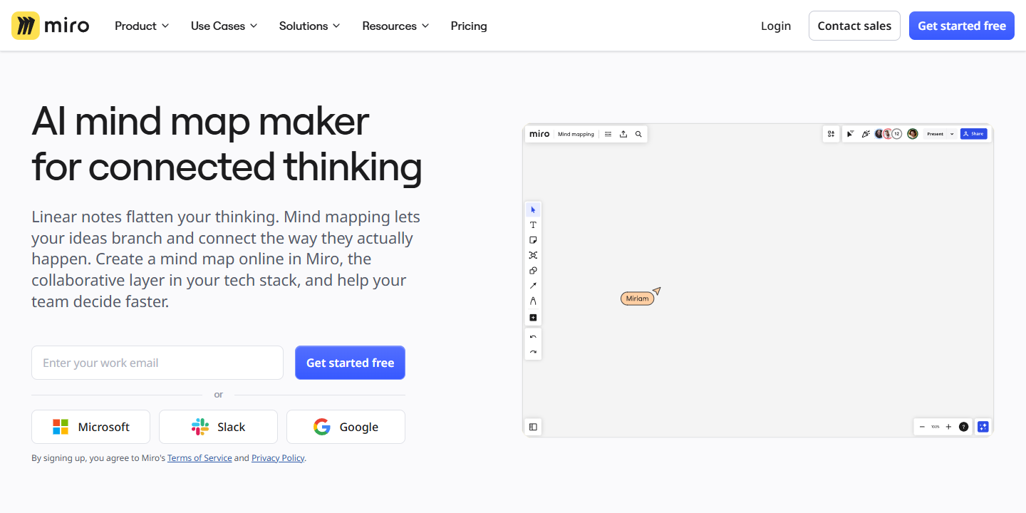Image resolution: width=1026 pixels, height=513 pixels.
Task: Select the Text tool in board toolbar
Action: (x=533, y=225)
